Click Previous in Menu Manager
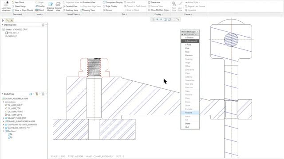This screenshot has width=284, height=159. [x=190, y=56]
